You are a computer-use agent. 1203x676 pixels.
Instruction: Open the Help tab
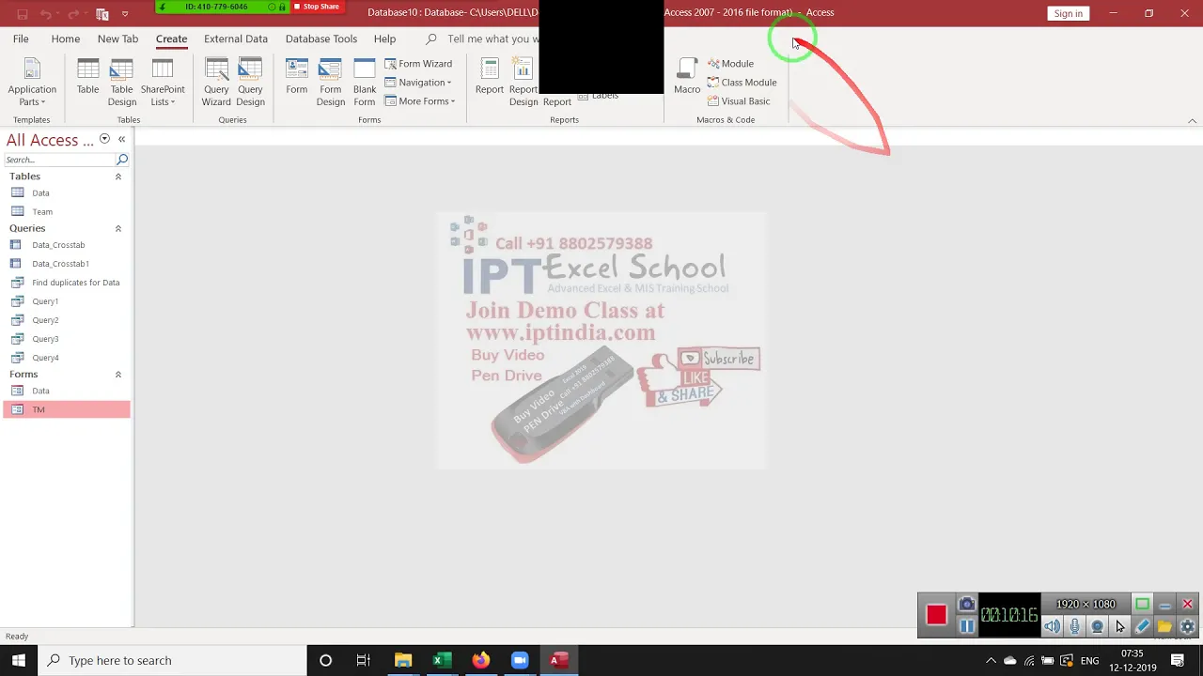tap(384, 38)
